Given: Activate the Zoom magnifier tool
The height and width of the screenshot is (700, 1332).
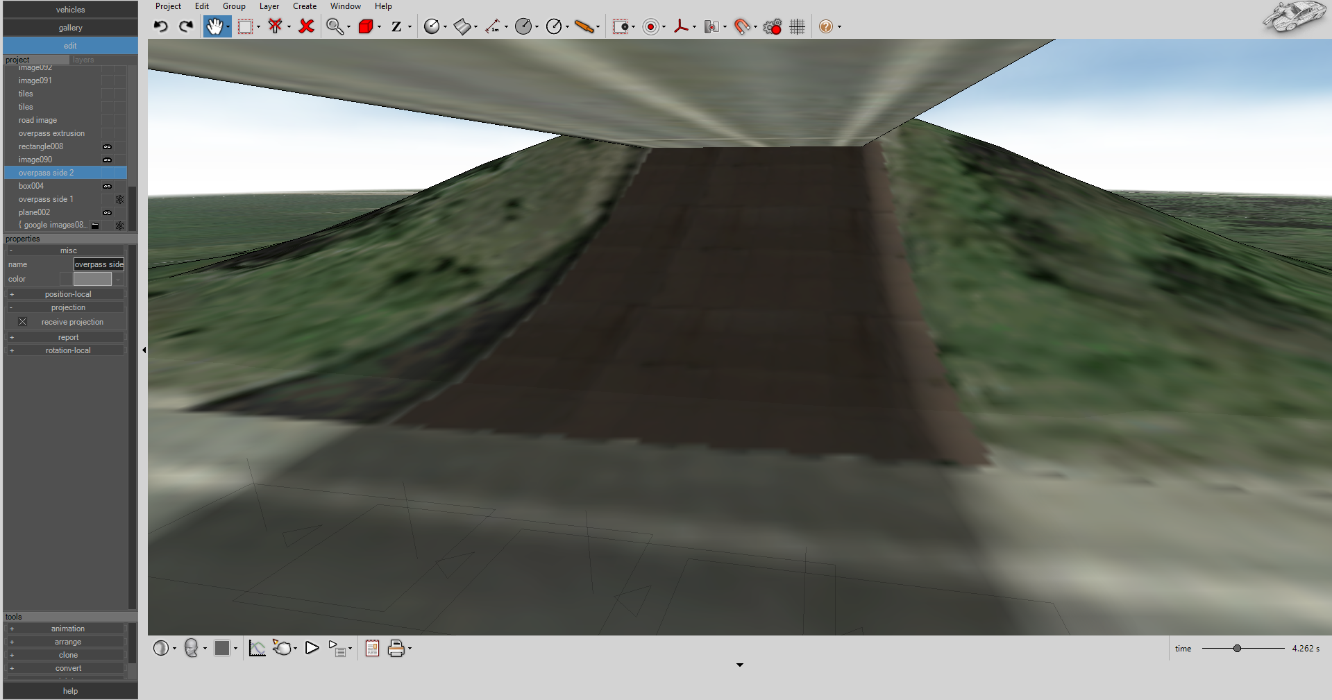Looking at the screenshot, I should click(x=335, y=26).
